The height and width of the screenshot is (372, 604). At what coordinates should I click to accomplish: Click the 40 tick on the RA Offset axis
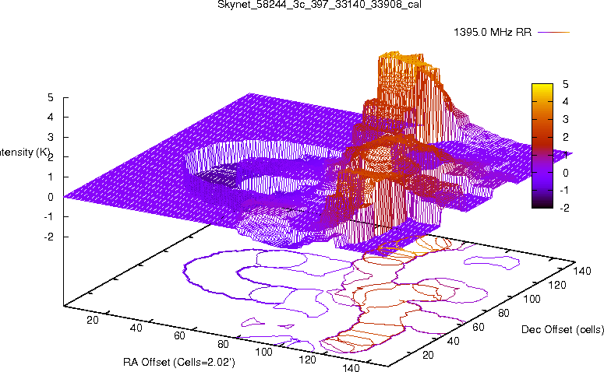[136, 328]
